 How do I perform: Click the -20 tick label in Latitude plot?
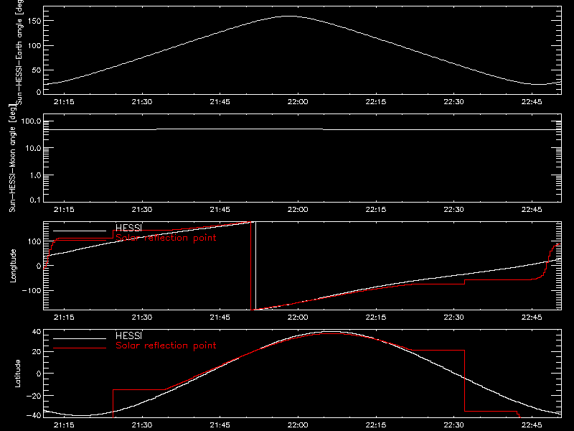34,396
